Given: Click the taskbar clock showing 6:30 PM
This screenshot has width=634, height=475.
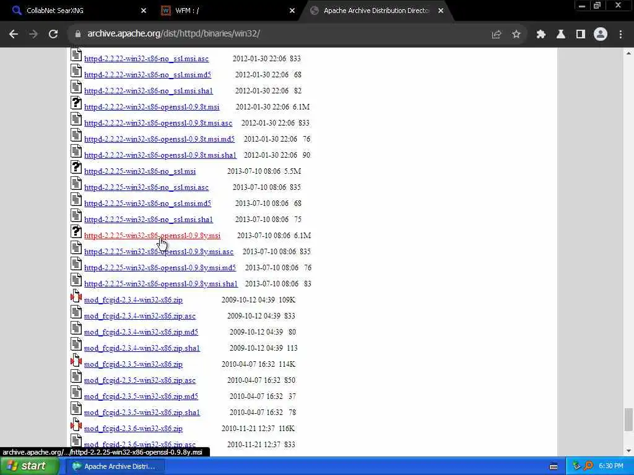Looking at the screenshot, I should coord(611,466).
